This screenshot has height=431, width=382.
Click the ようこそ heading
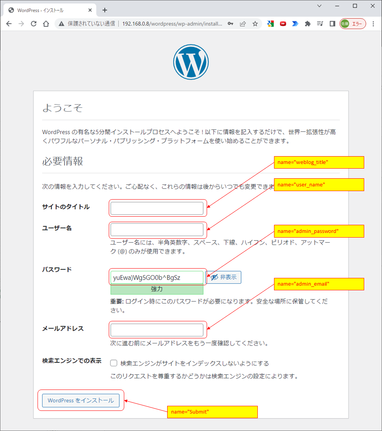[63, 108]
